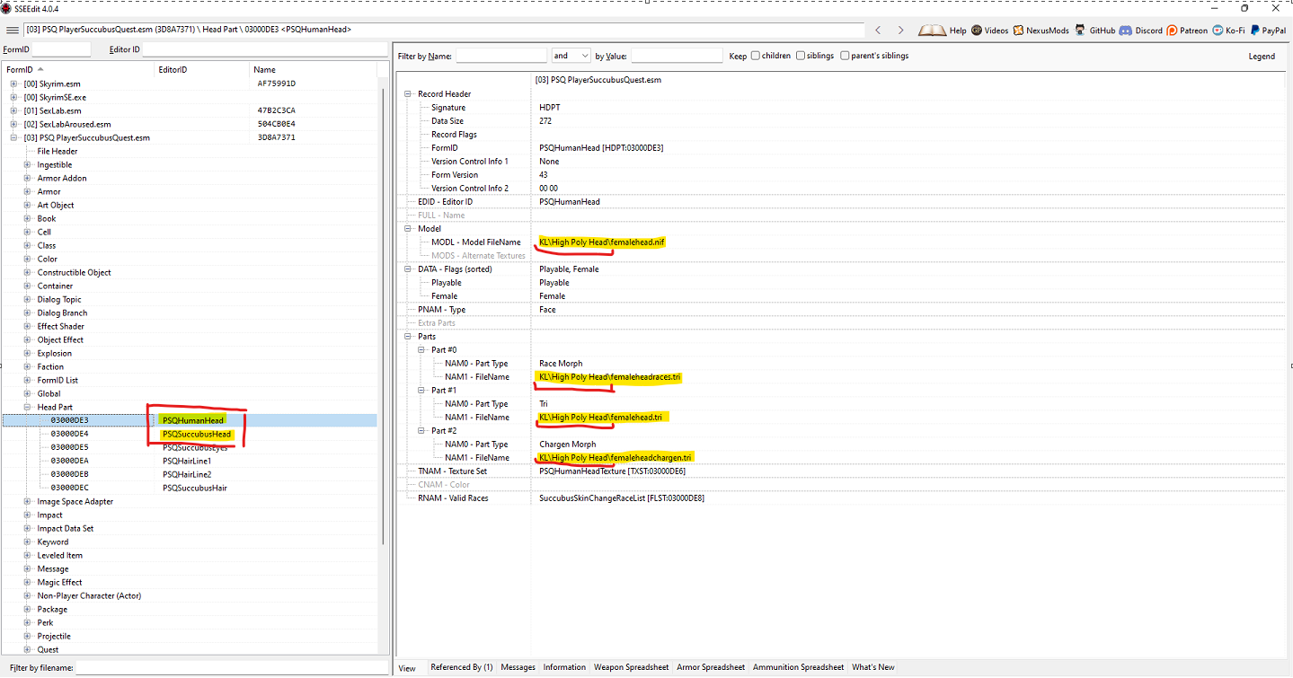Open Help book icon
This screenshot has height=678, width=1293.
pyautogui.click(x=932, y=30)
